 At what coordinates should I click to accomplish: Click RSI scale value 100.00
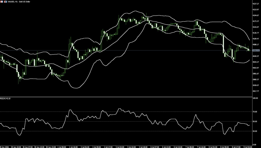click(x=255, y=98)
